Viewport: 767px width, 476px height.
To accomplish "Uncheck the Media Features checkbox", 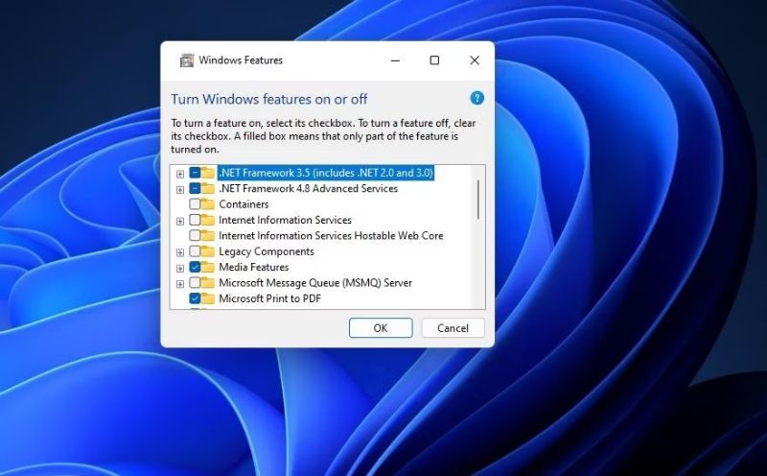I will 195,267.
